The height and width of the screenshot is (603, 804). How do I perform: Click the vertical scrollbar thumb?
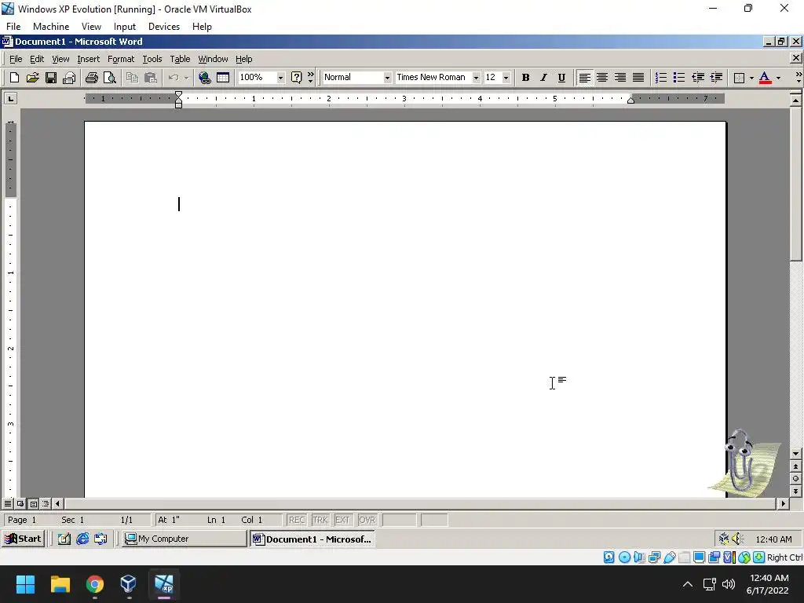795,183
